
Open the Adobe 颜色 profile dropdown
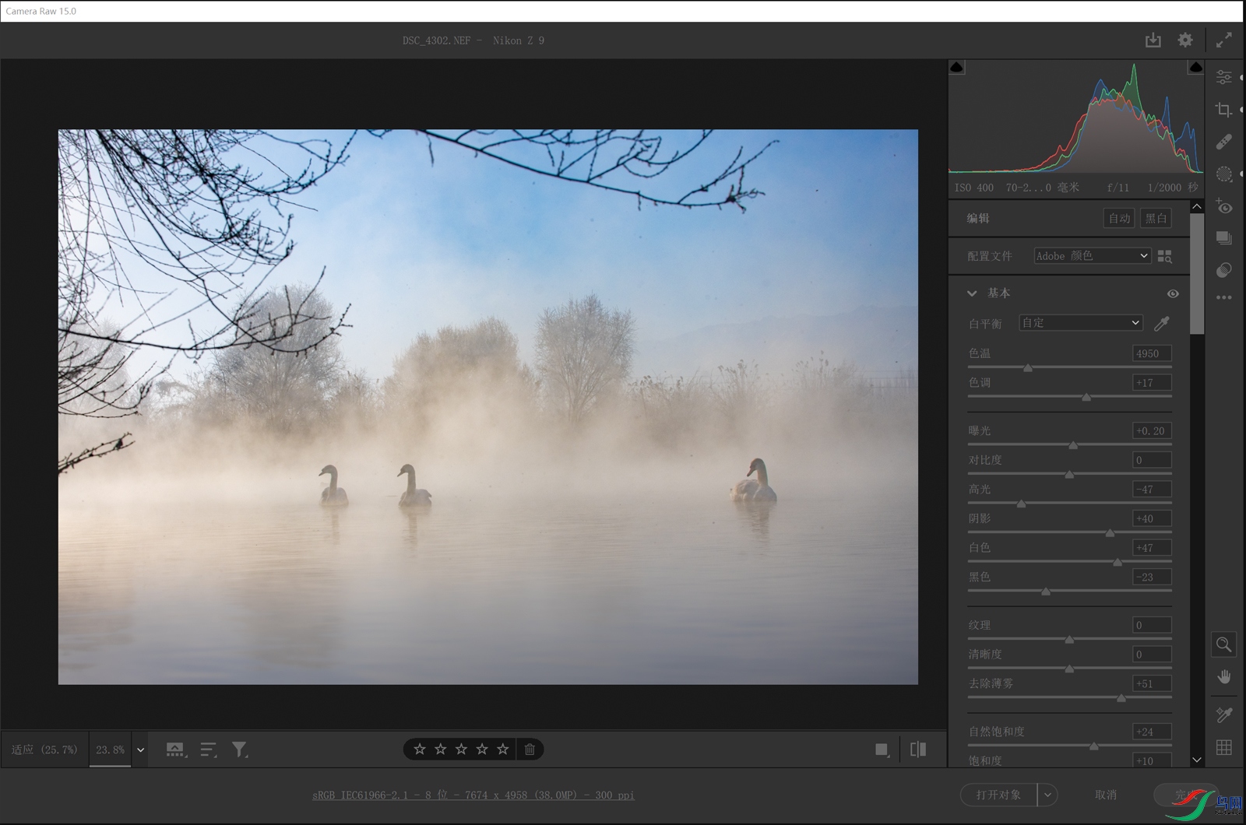pos(1092,256)
